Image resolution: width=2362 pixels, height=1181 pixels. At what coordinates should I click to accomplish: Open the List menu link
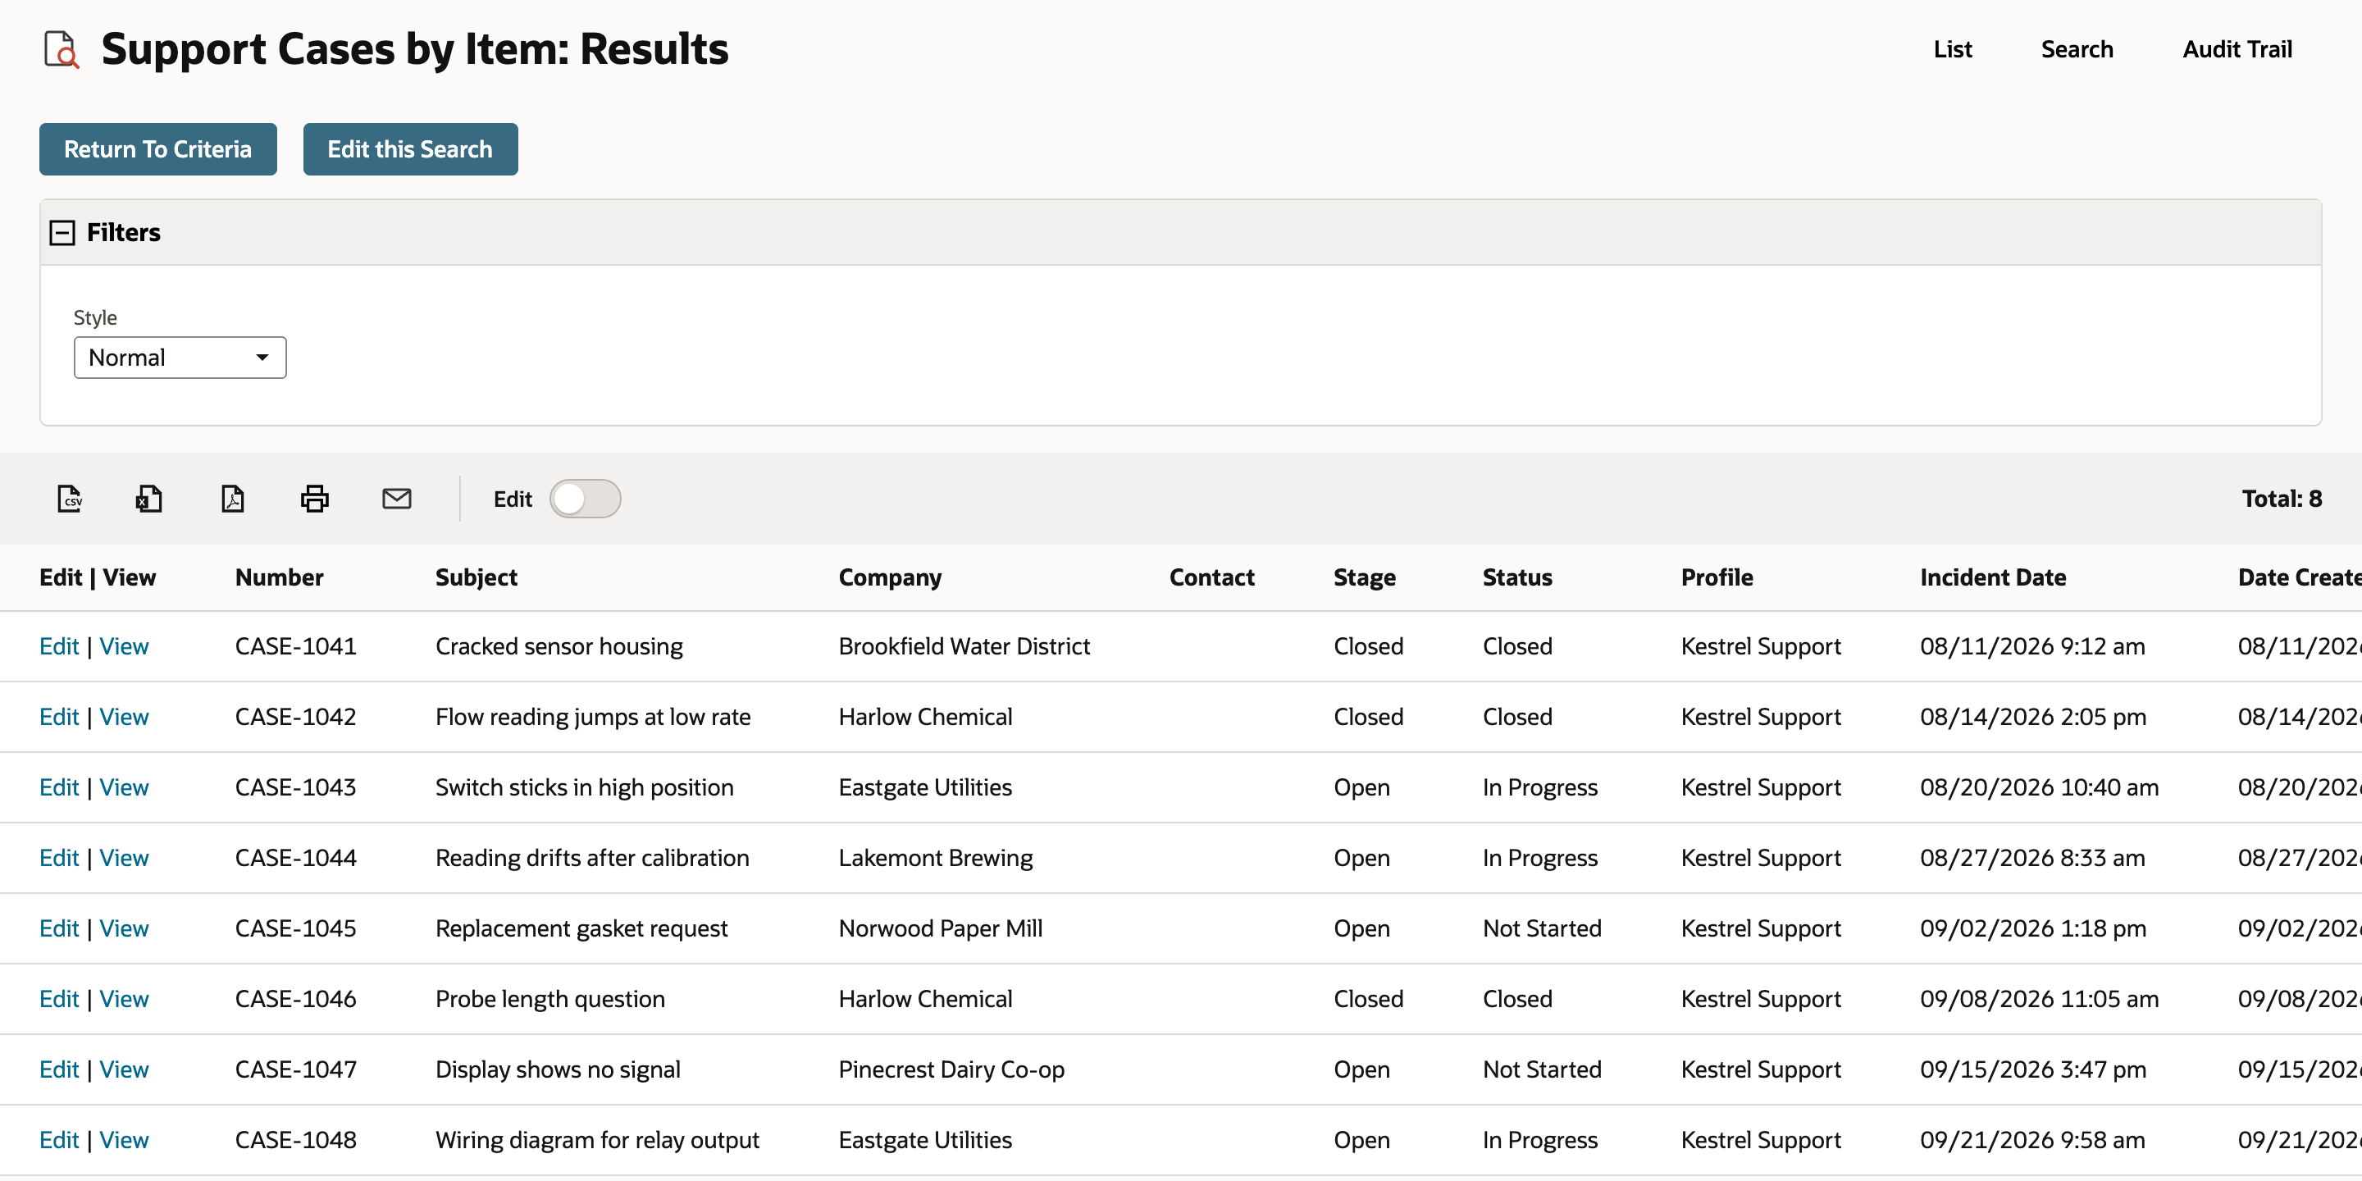[1952, 49]
